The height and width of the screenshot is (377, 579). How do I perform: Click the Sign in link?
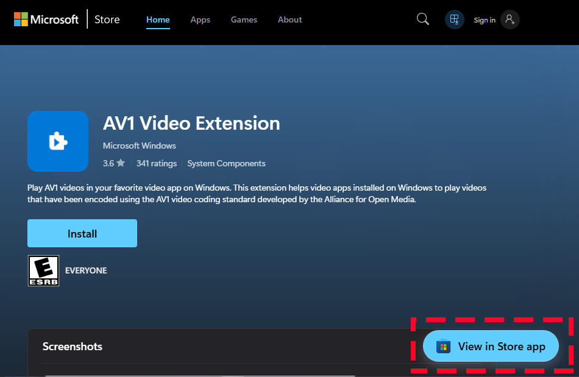pyautogui.click(x=485, y=20)
